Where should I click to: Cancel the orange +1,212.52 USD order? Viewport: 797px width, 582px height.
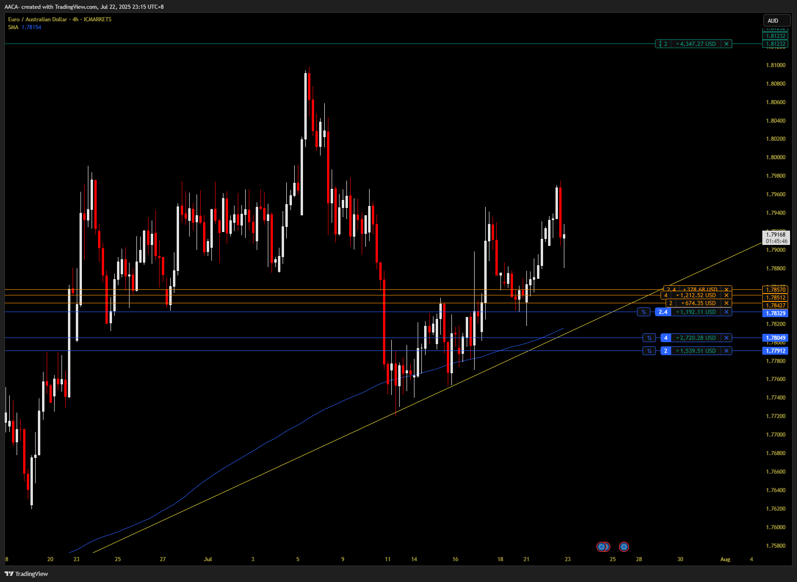point(726,295)
